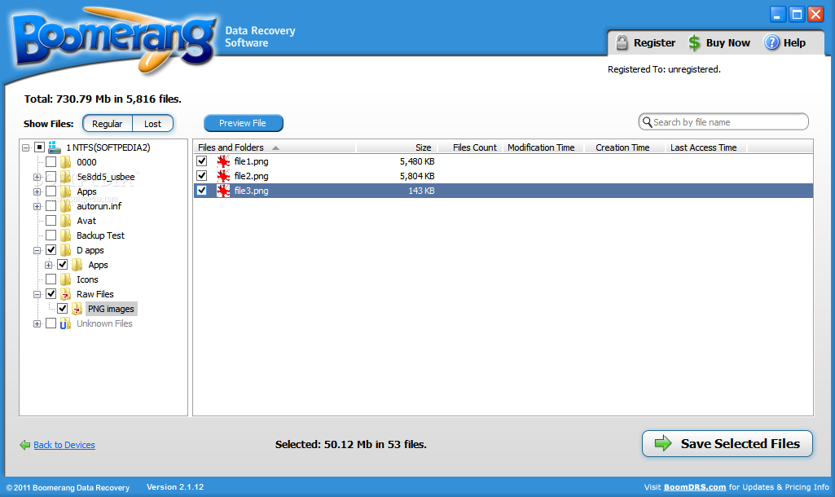Sort by Files and Folders column
Viewport: 835px width, 497px height.
[275, 147]
